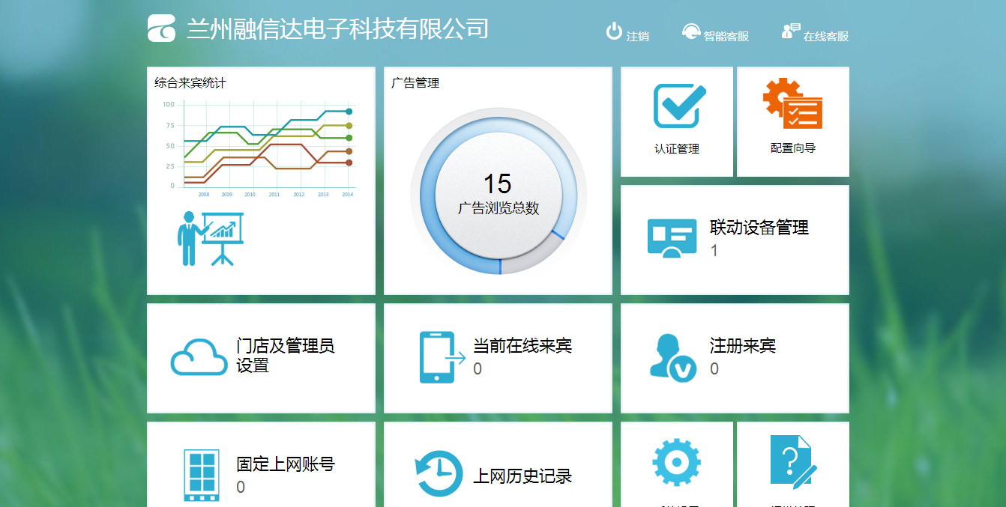Click the count 0 under 当前在线来宾
Image resolution: width=1006 pixels, height=507 pixels.
[478, 369]
